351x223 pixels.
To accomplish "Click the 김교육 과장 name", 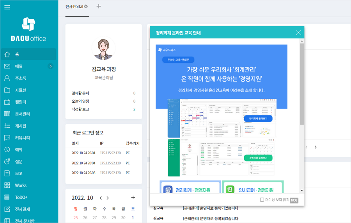I will click(x=104, y=69).
